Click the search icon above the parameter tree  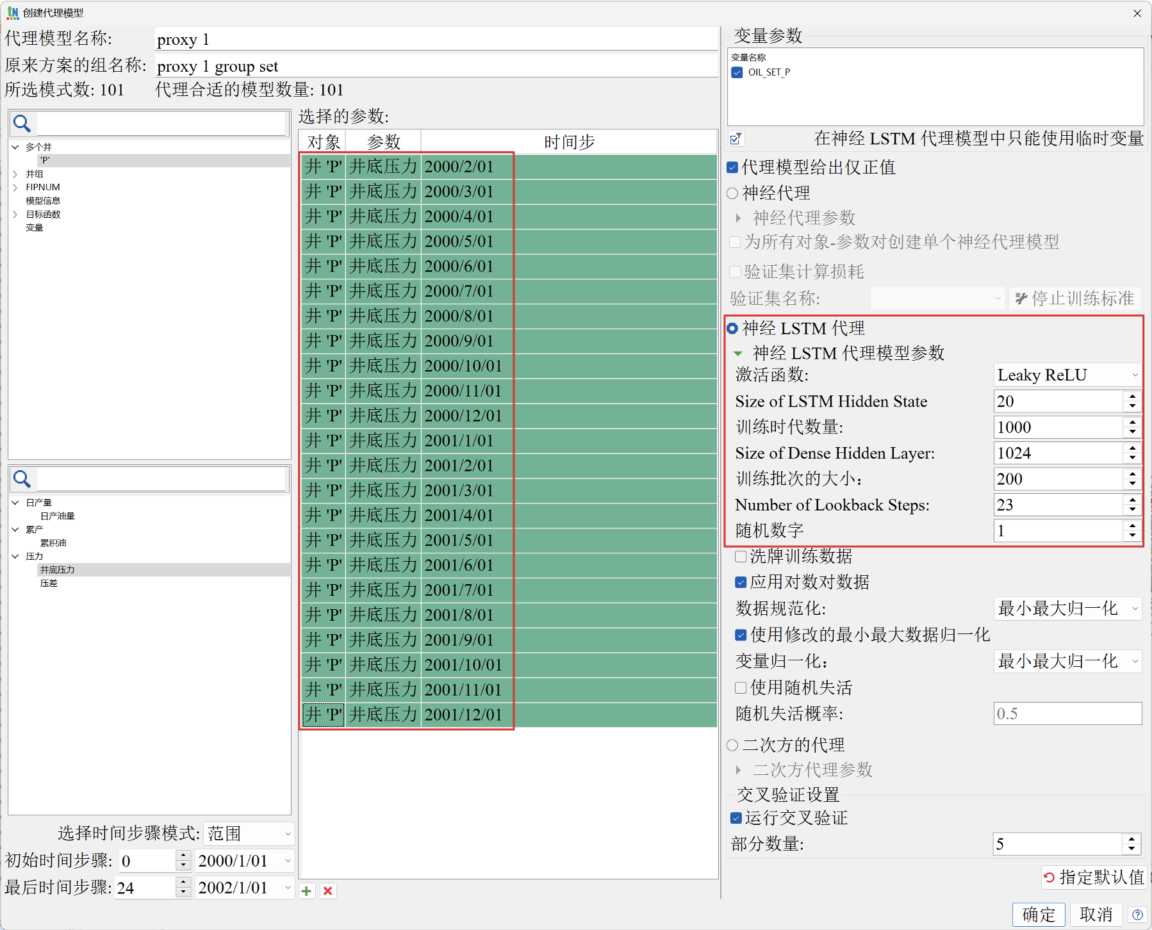coord(22,478)
